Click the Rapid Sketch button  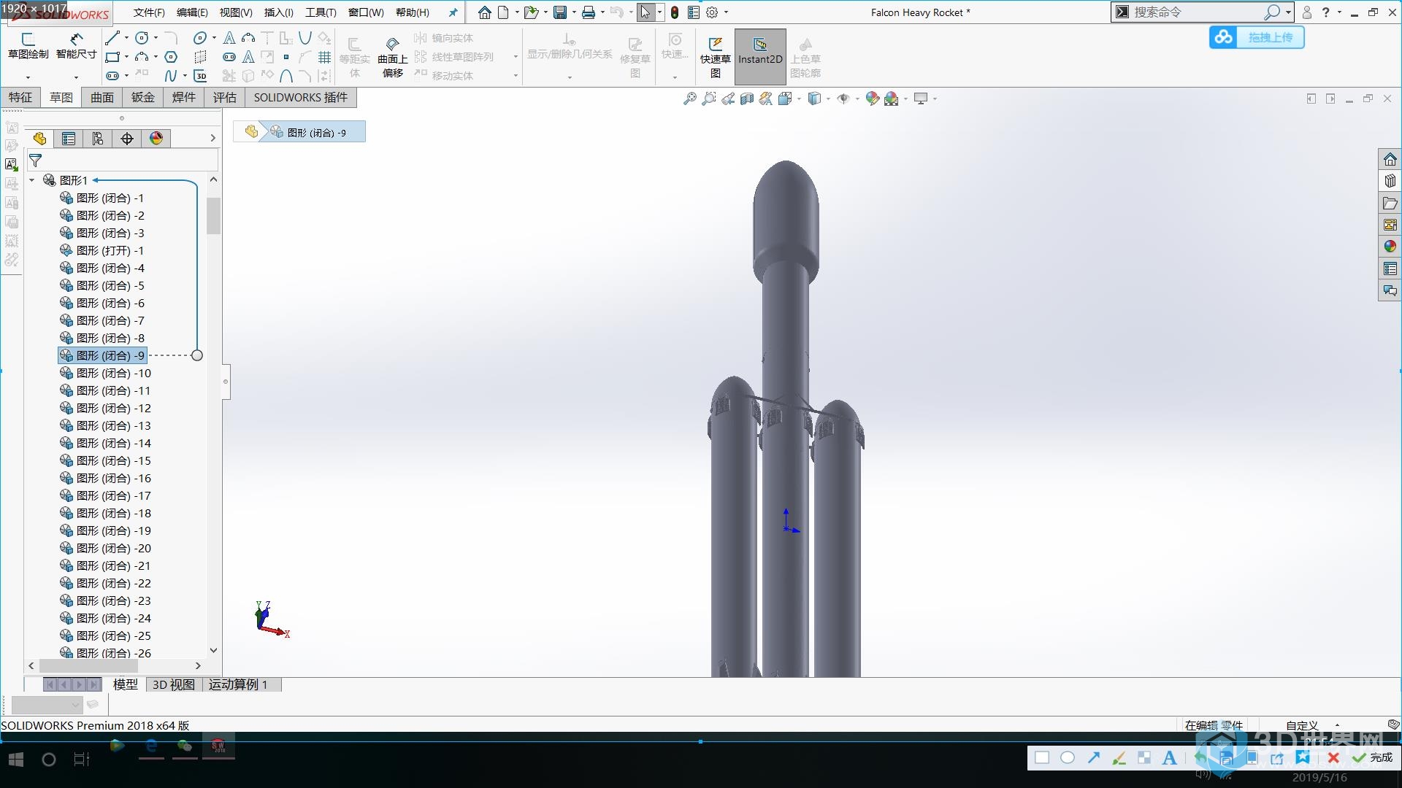(x=715, y=57)
